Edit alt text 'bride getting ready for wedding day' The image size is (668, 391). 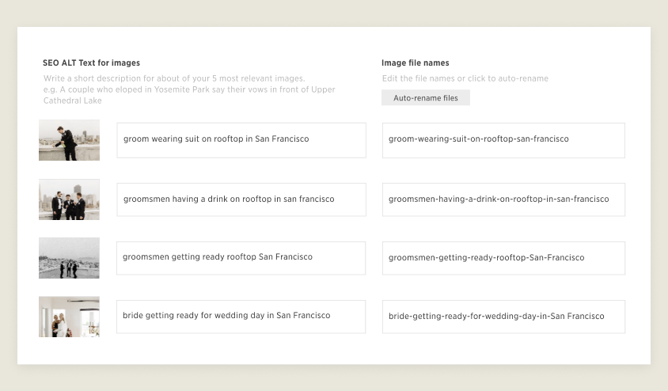241,317
